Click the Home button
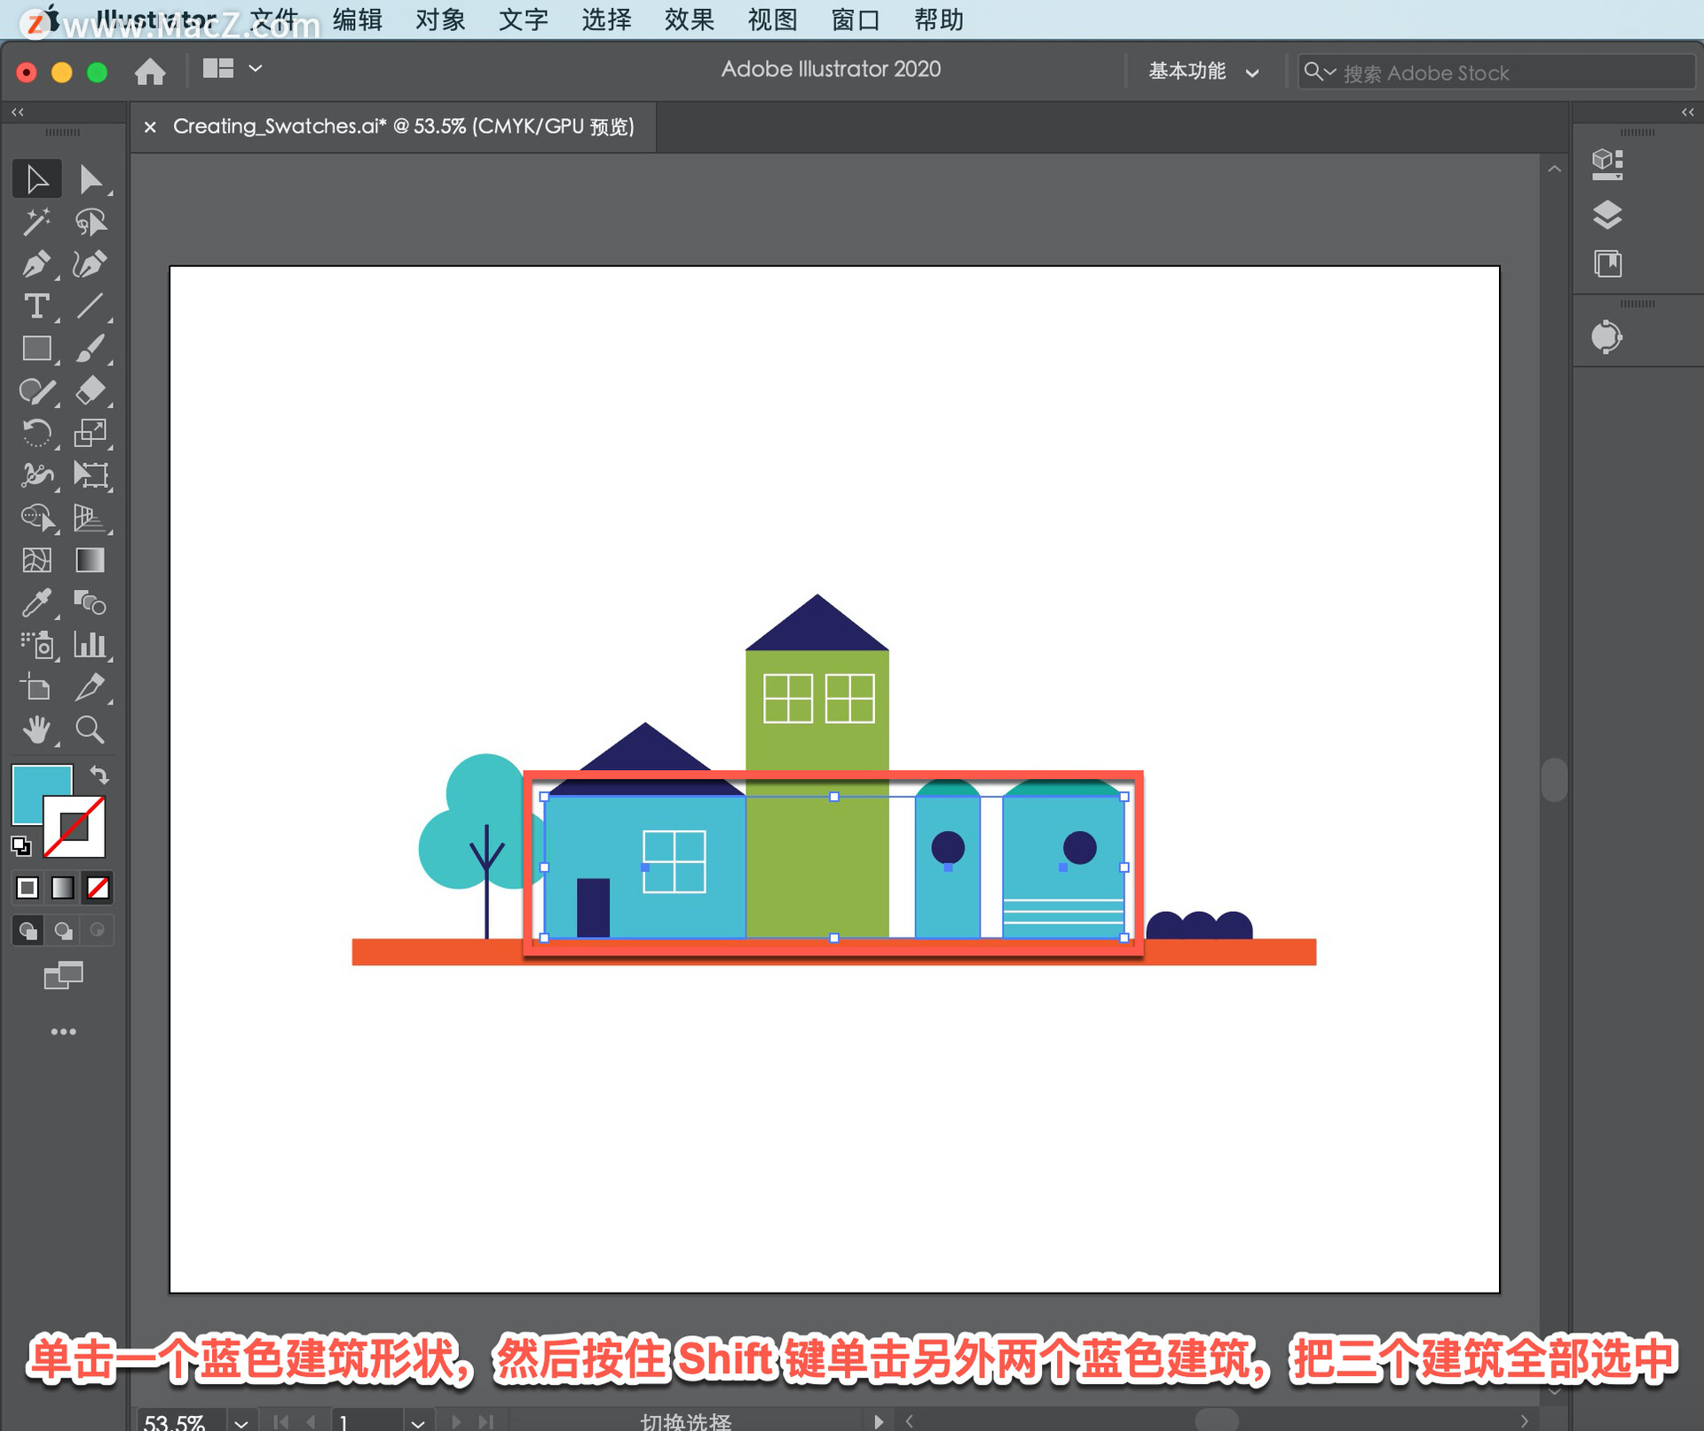This screenshot has height=1431, width=1704. click(150, 71)
